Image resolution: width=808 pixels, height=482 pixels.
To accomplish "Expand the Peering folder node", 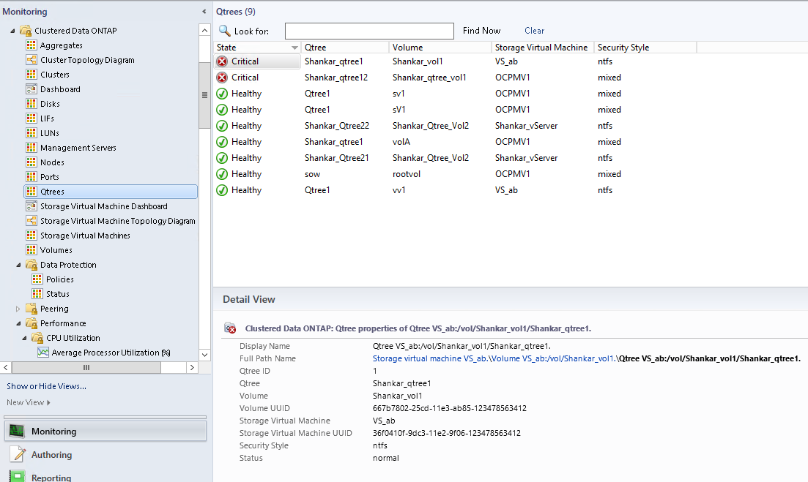I will coord(18,309).
